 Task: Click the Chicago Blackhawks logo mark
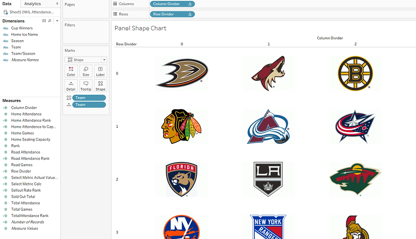click(182, 126)
